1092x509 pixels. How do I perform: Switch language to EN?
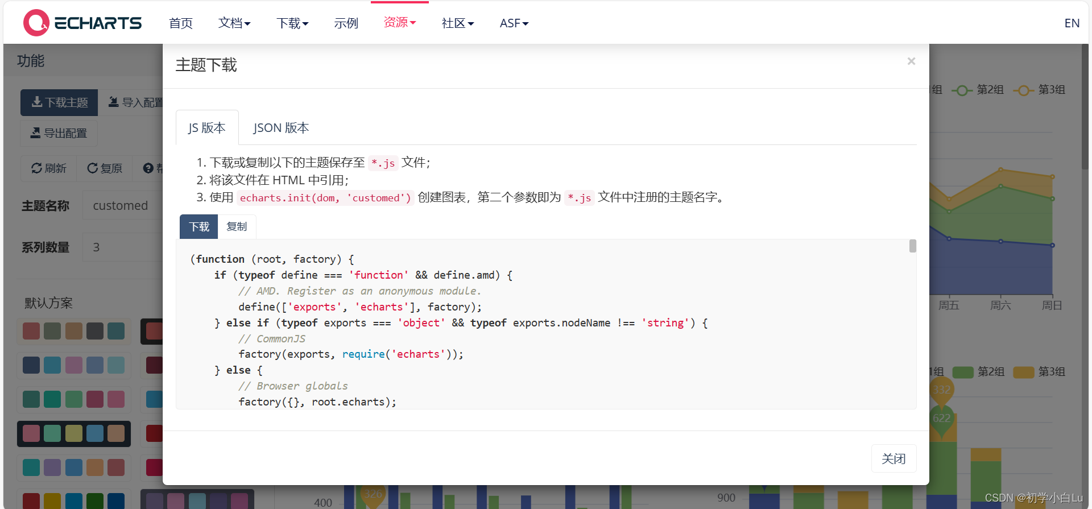coord(1072,23)
